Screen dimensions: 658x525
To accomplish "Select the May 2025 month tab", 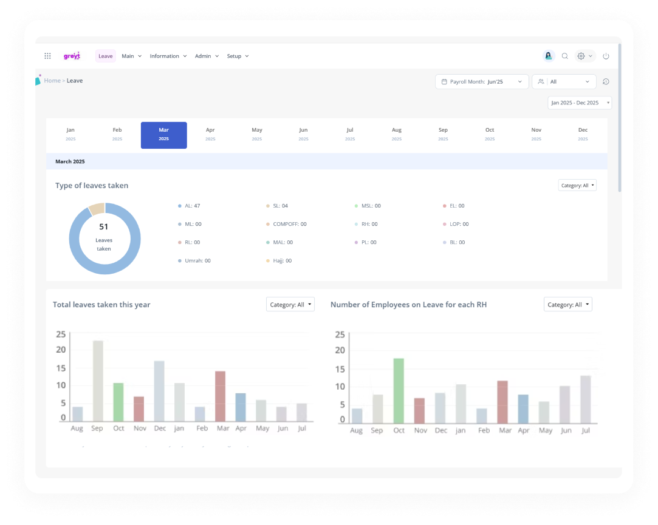I will pos(257,134).
